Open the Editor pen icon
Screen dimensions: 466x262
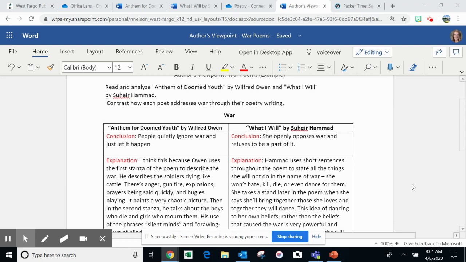click(413, 67)
